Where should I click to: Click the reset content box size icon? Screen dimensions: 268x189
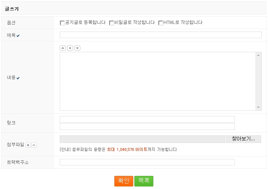point(70,48)
